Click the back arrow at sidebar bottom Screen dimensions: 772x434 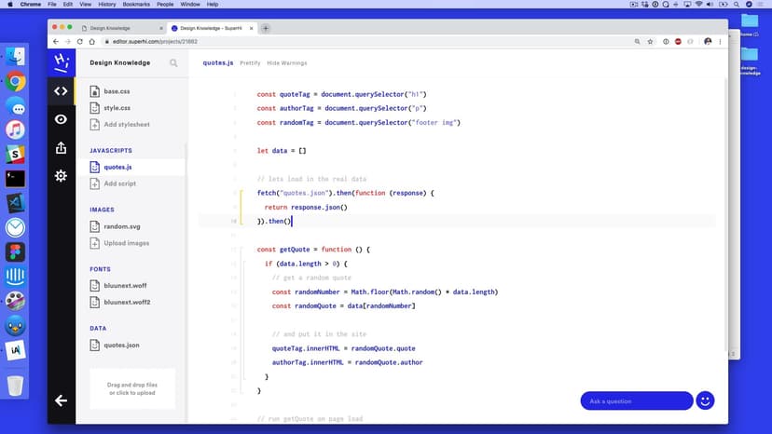tap(61, 400)
